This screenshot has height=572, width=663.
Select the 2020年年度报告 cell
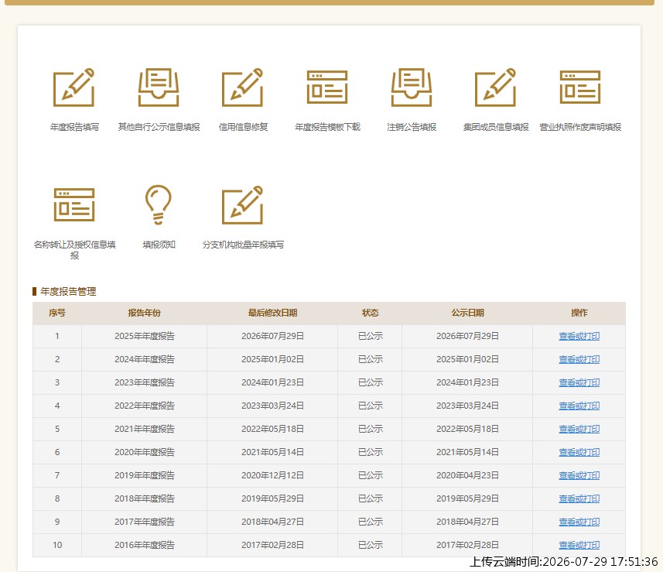click(x=144, y=453)
